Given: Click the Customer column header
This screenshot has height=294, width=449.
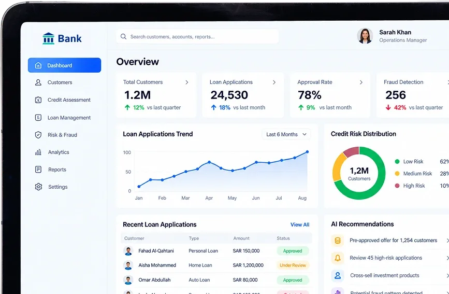Looking at the screenshot, I should (134, 239).
